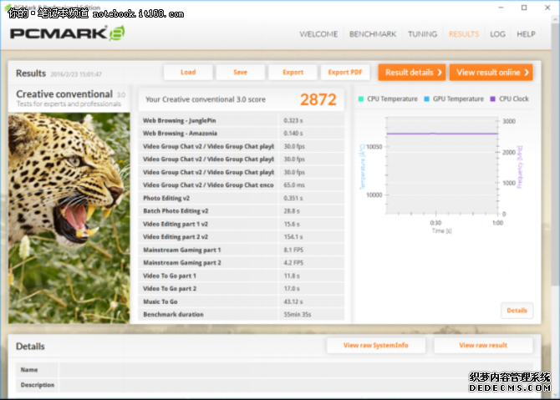Select the Batch Photo Editing v2 row

[242, 211]
